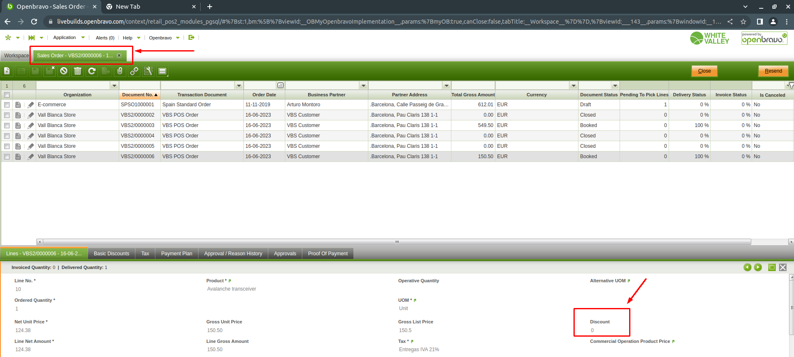Select the E-commerce row checkbox
This screenshot has height=357, width=794.
(x=7, y=105)
